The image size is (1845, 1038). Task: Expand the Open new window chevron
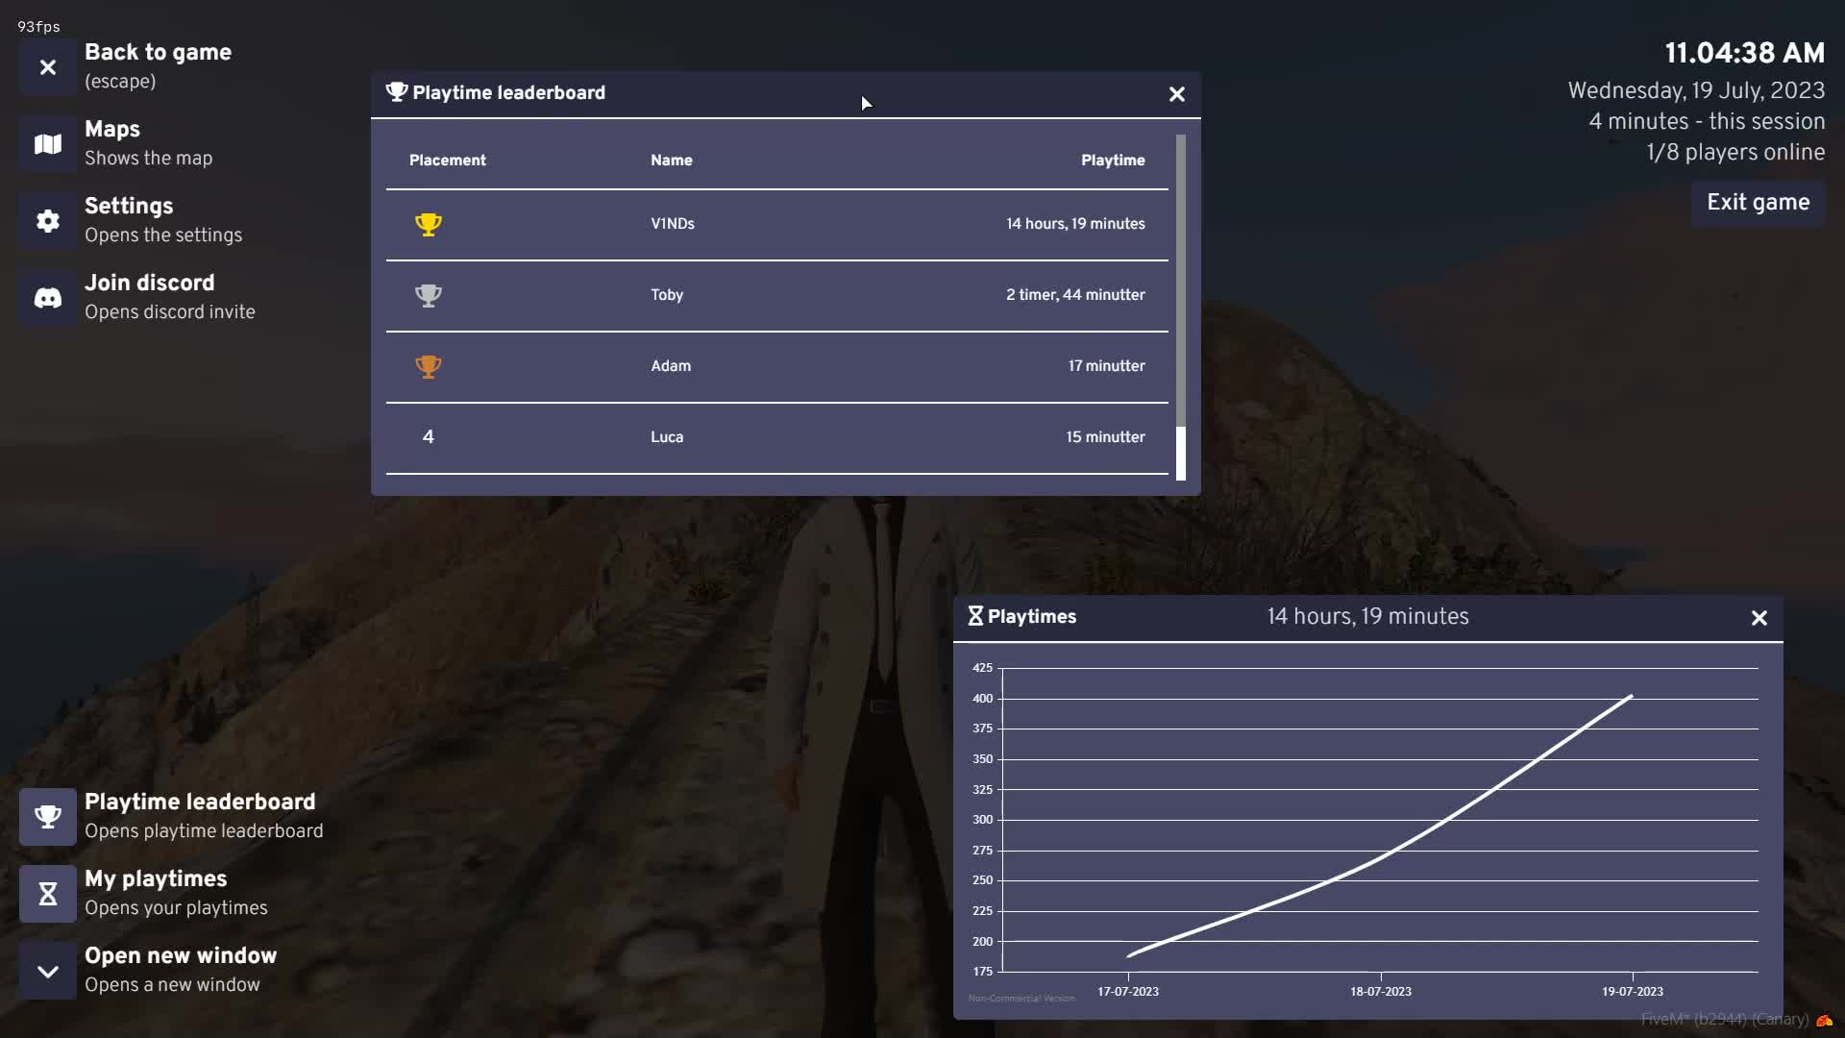[x=47, y=971]
